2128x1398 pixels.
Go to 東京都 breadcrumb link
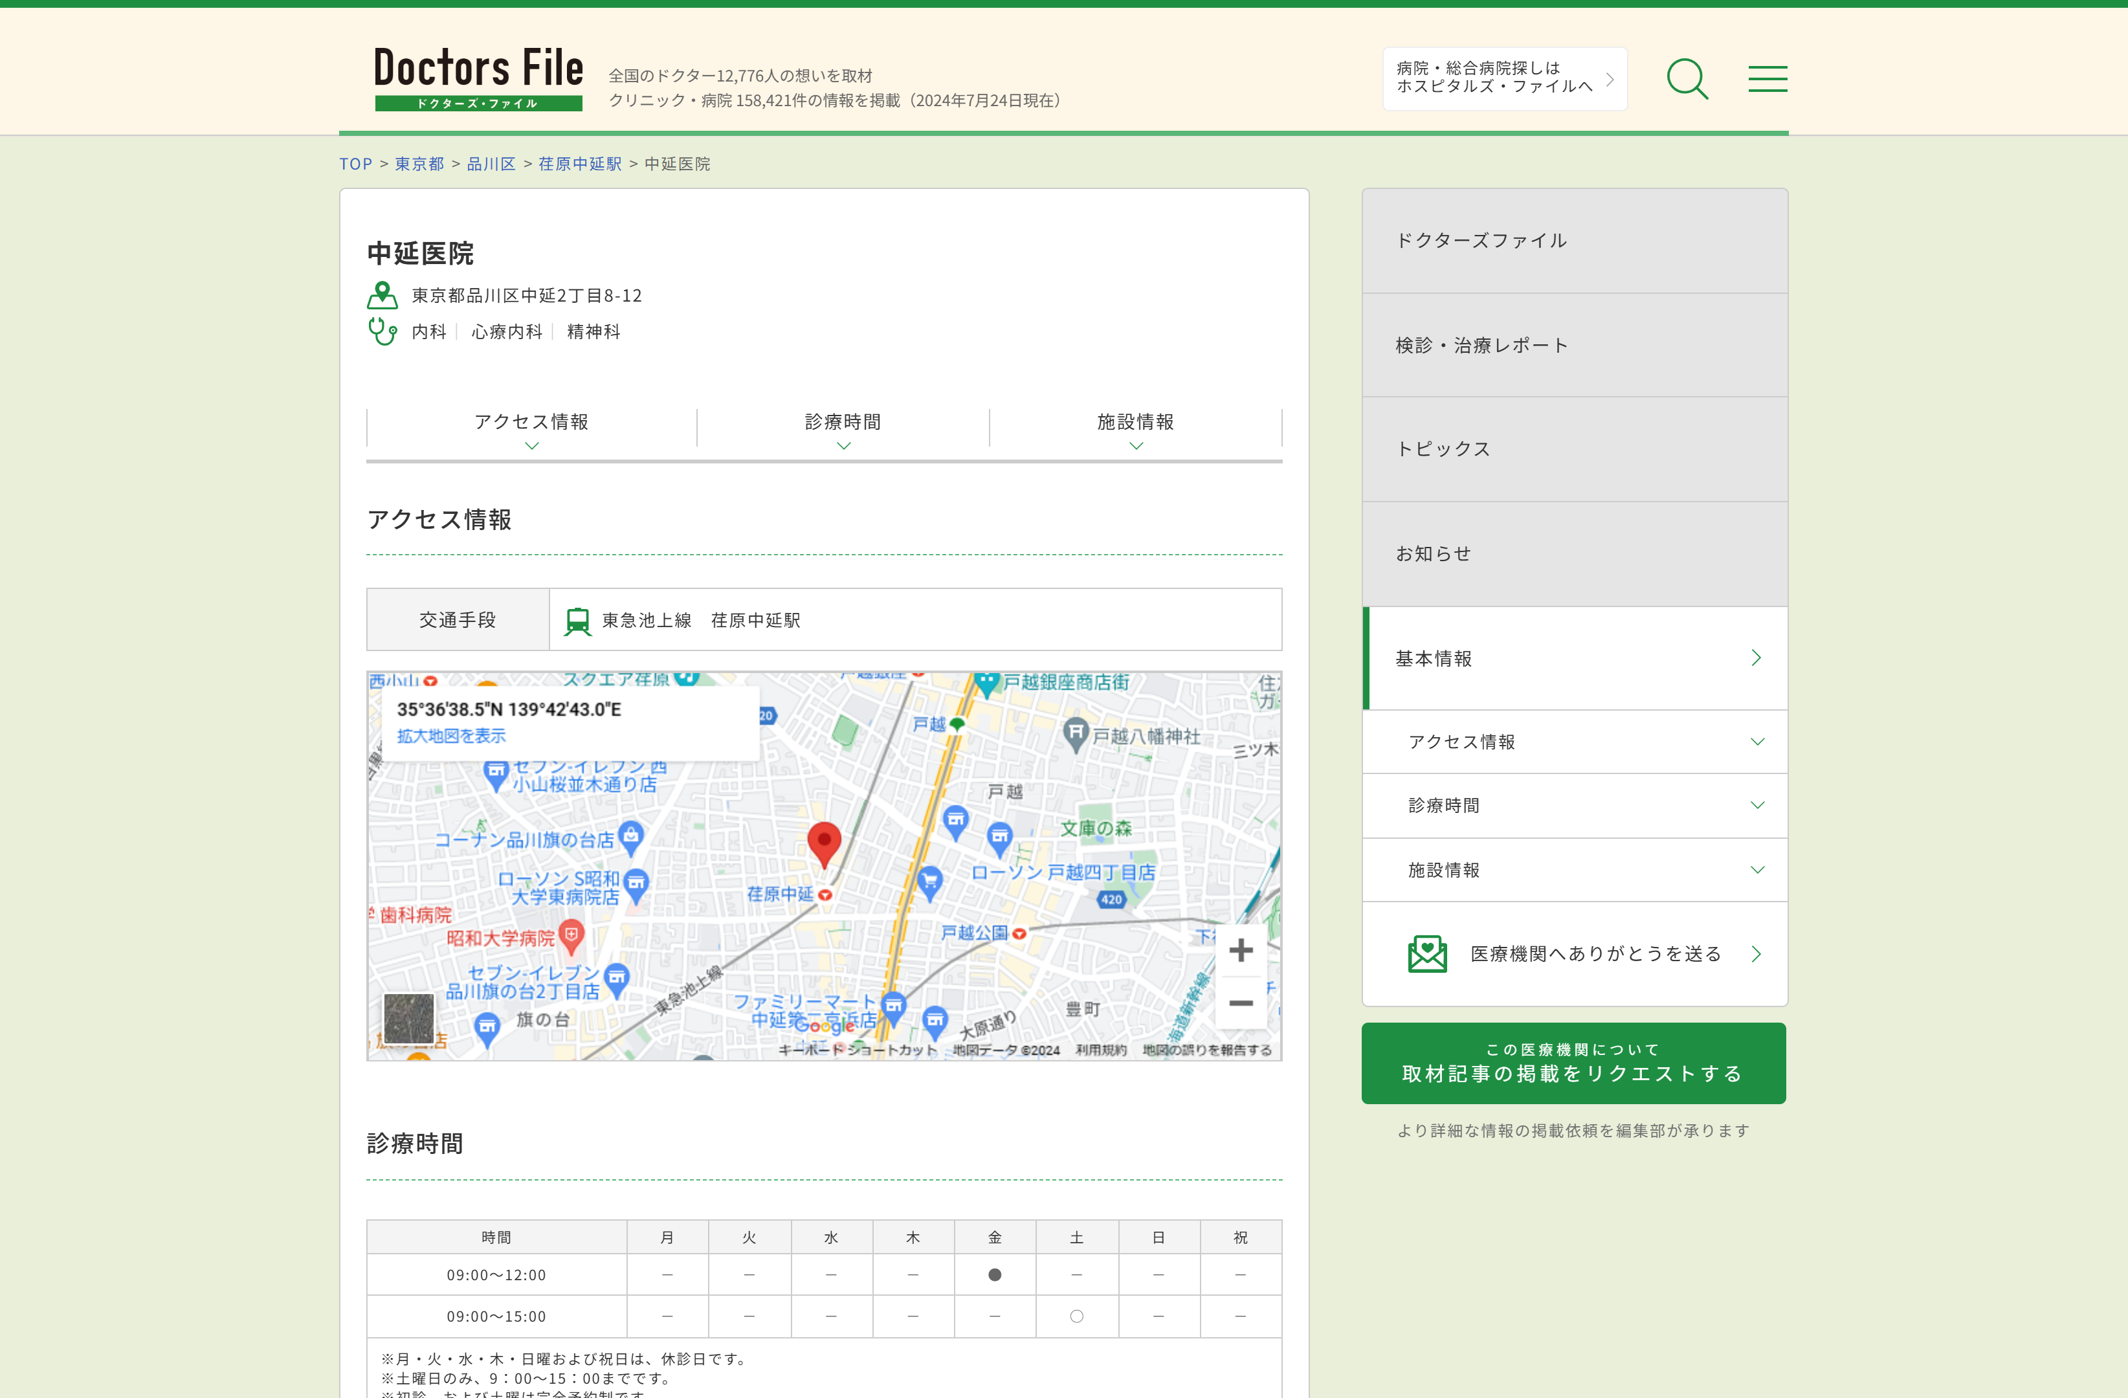(419, 164)
